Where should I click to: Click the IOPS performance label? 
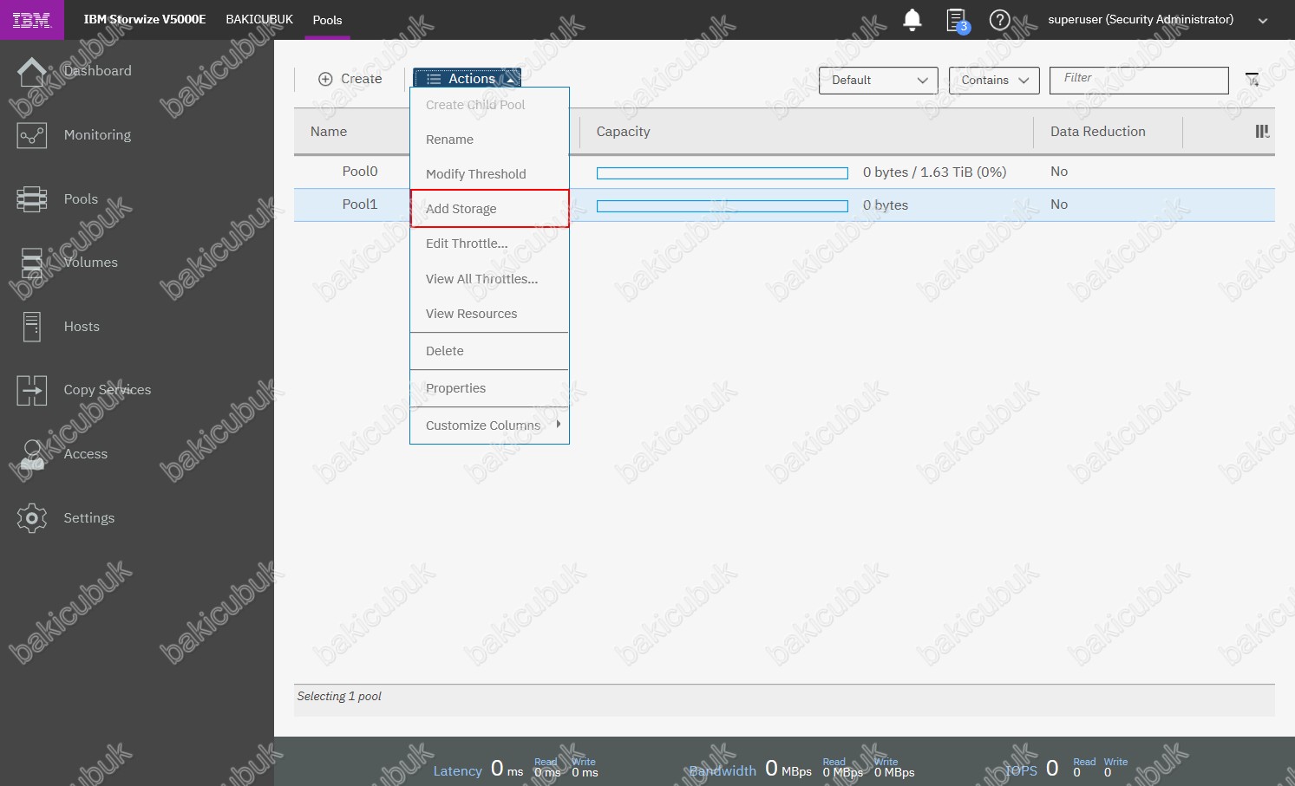coord(1021,771)
